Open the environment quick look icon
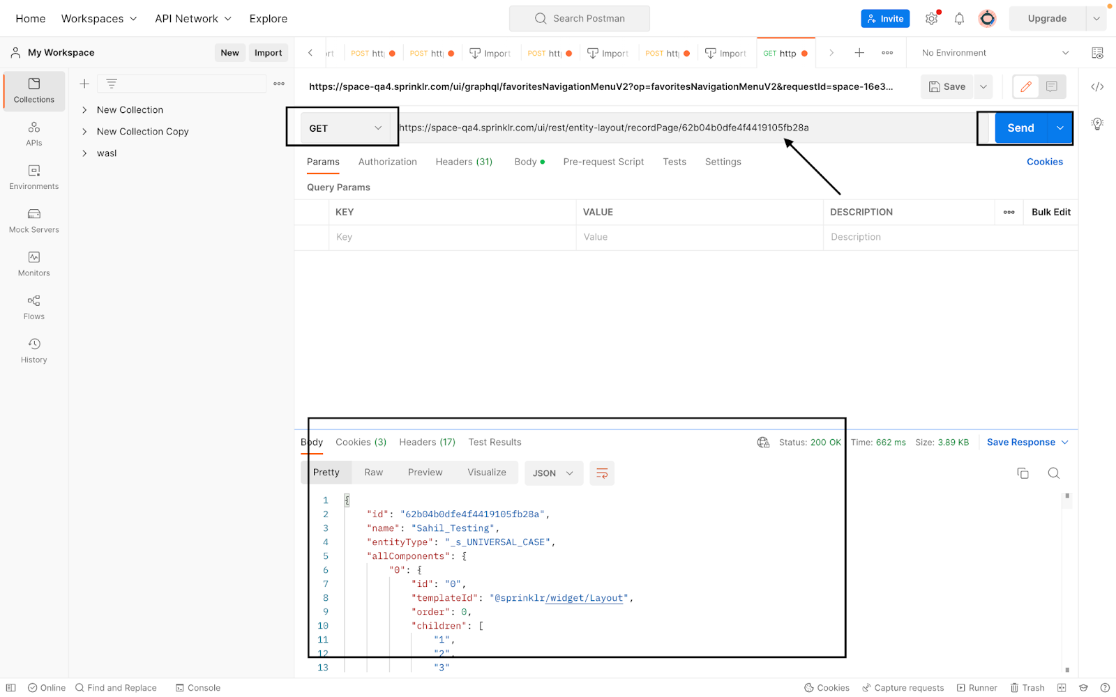The height and width of the screenshot is (697, 1116). tap(1097, 53)
